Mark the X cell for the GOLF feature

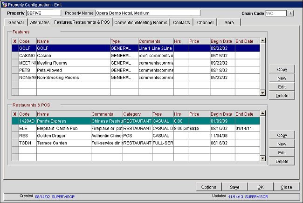coord(15,47)
